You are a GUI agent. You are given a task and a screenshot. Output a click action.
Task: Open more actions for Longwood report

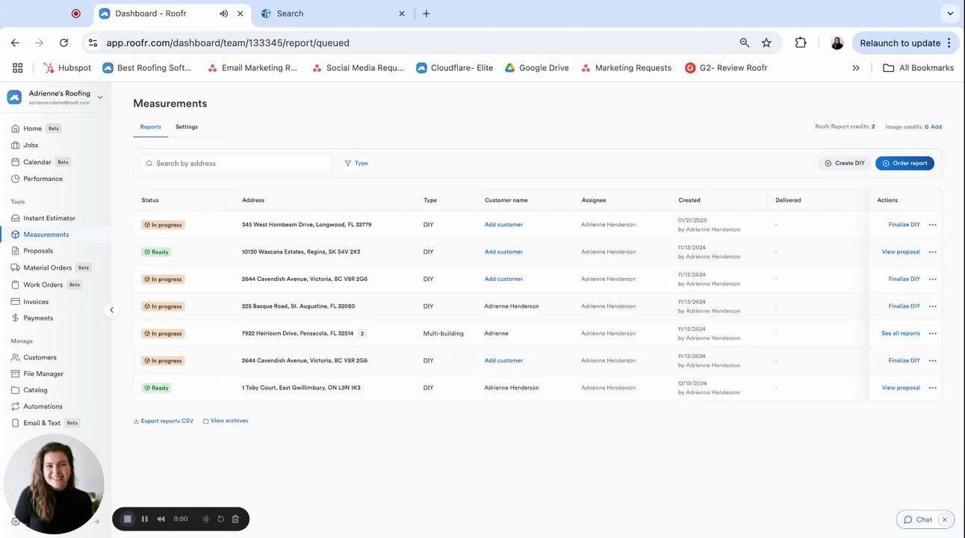click(932, 225)
